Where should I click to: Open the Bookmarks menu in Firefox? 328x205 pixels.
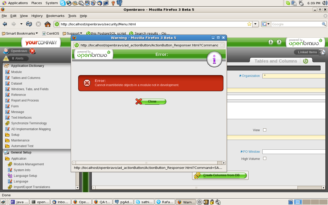coord(55,16)
